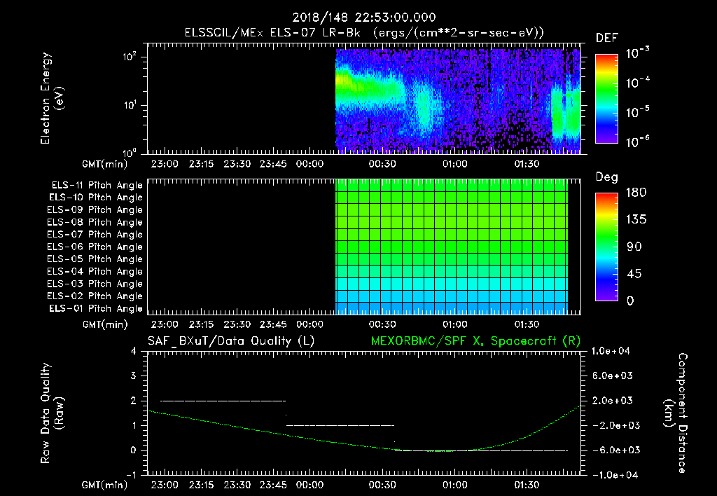Click the Component Distance (km) axis label
The image size is (717, 496).
point(676,413)
